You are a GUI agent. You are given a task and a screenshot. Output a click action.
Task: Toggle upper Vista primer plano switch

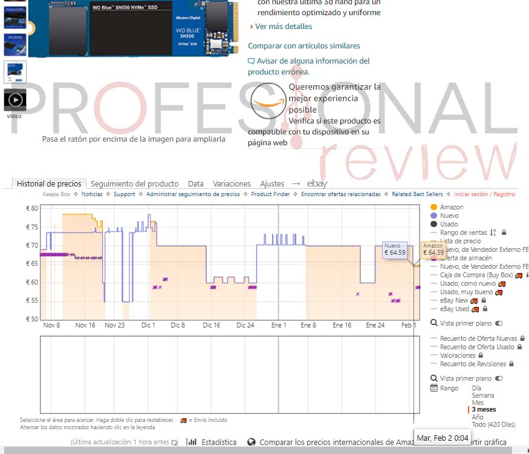click(x=499, y=323)
